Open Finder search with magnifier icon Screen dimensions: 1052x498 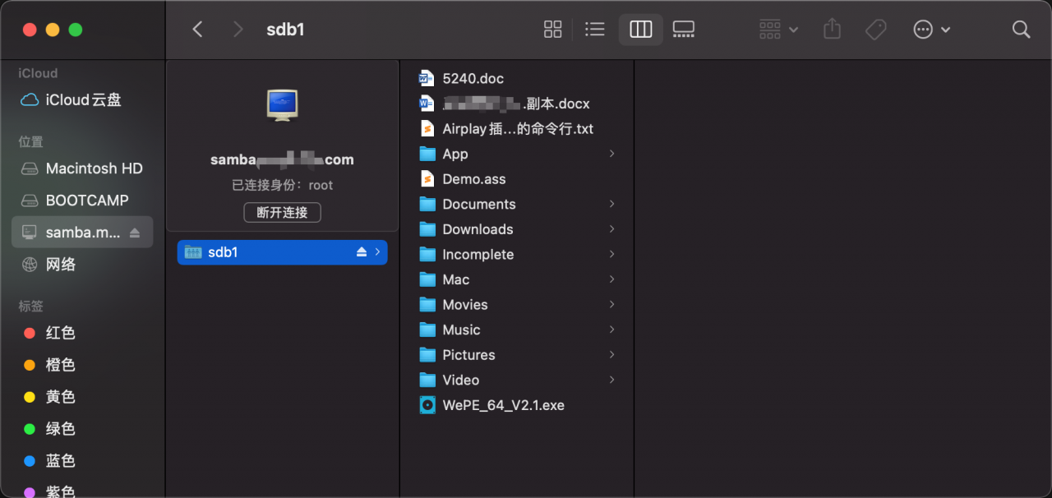click(x=1021, y=30)
